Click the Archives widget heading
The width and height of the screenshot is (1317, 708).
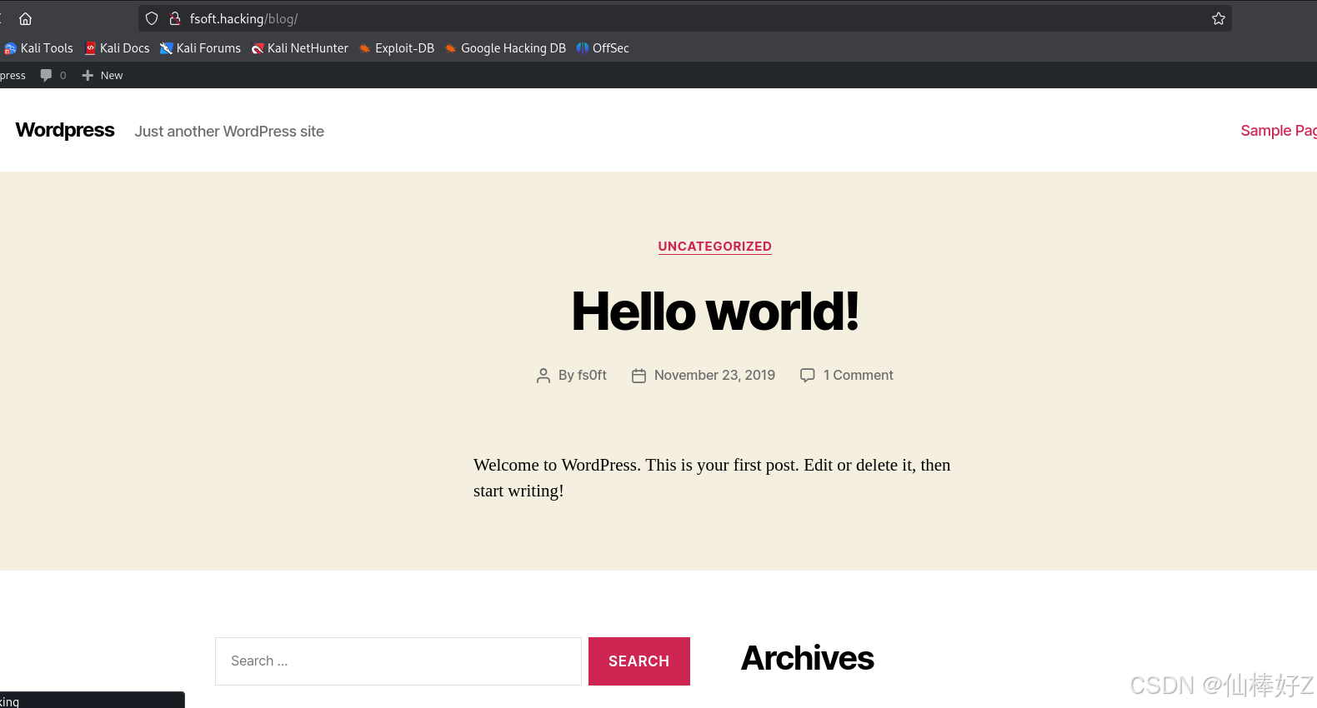[808, 658]
